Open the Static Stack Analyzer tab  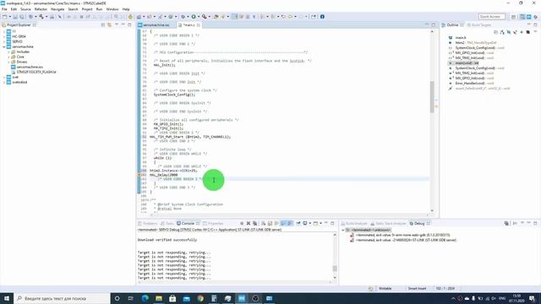click(389, 223)
